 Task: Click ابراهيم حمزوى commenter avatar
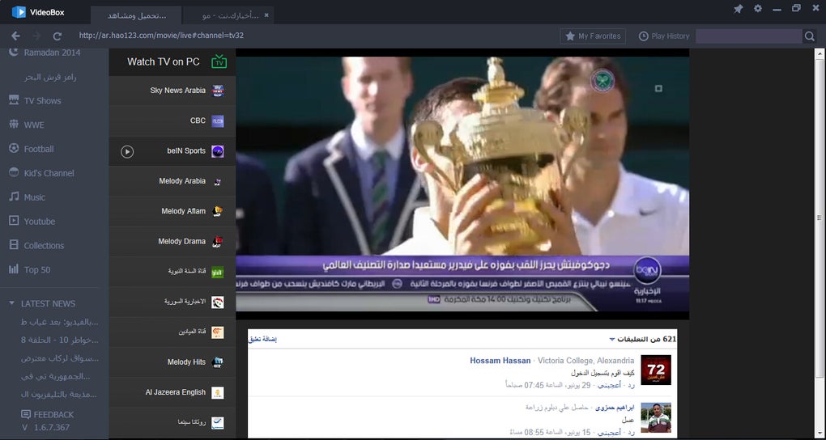[x=656, y=418]
